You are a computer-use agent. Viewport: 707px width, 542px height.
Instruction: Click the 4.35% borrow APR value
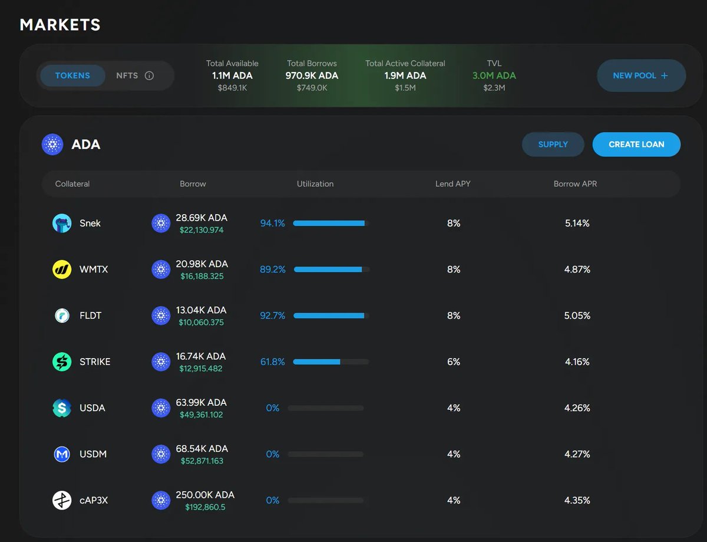tap(577, 500)
